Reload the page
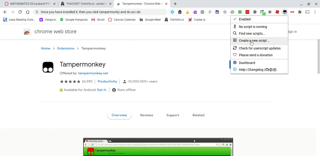The image size is (320, 156). [x=20, y=12]
